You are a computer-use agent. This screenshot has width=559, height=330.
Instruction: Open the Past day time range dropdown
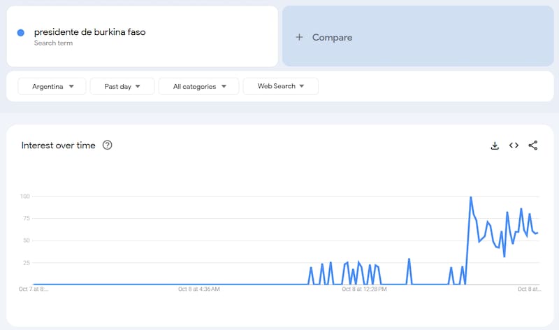(x=122, y=86)
